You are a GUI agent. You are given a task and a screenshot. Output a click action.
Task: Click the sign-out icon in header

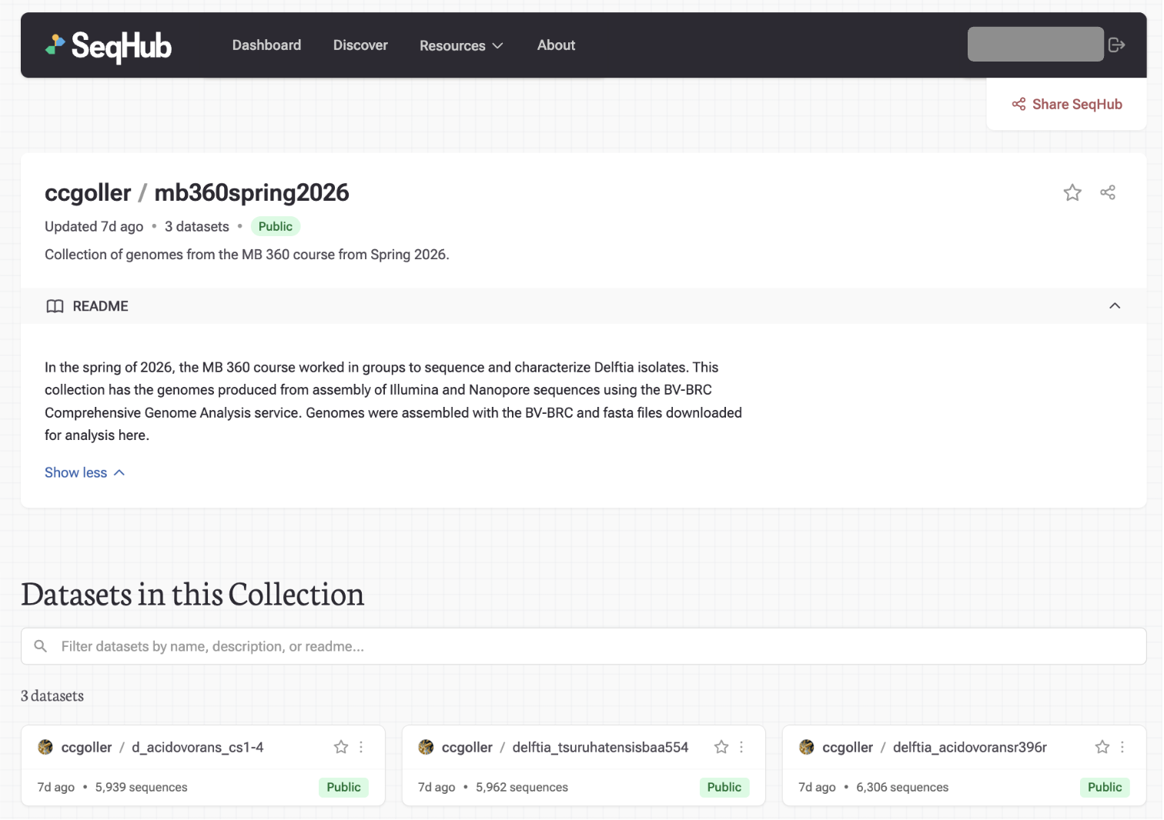(1117, 45)
